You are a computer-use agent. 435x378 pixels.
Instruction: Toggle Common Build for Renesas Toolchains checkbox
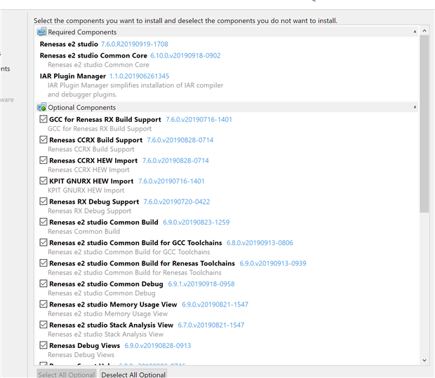43,263
